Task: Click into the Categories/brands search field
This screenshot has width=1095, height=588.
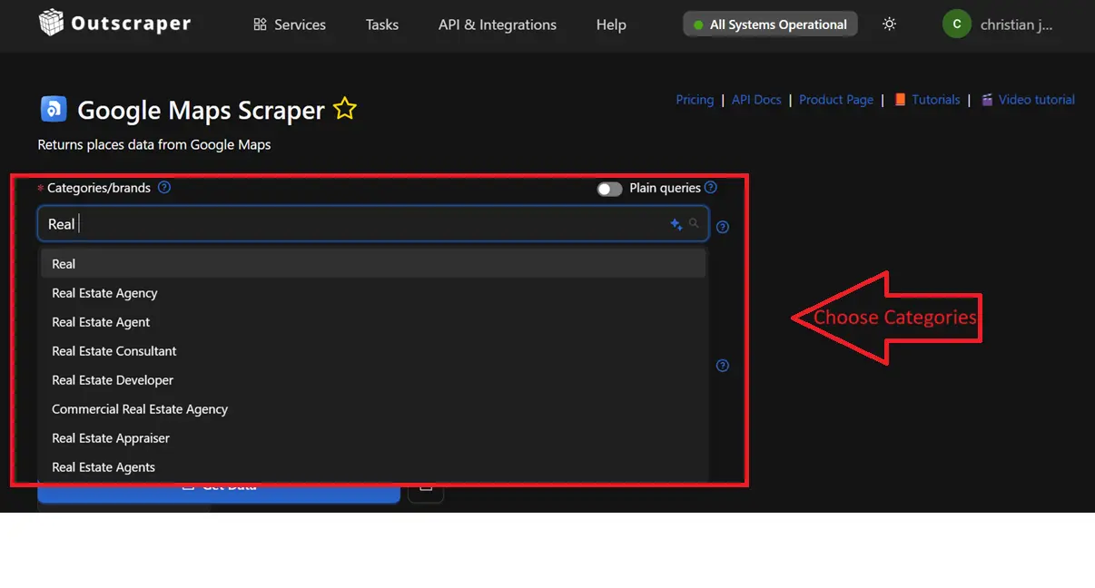Action: [363, 224]
